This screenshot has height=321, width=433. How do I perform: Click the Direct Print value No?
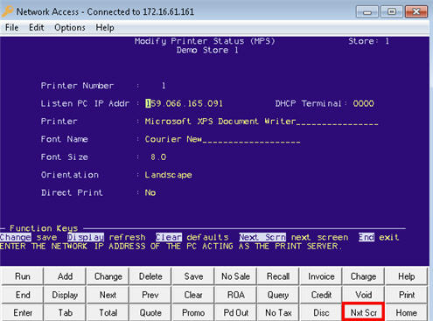tap(150, 192)
